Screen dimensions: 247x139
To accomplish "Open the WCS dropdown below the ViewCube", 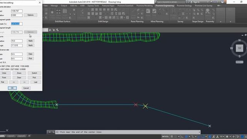I will [239, 62].
